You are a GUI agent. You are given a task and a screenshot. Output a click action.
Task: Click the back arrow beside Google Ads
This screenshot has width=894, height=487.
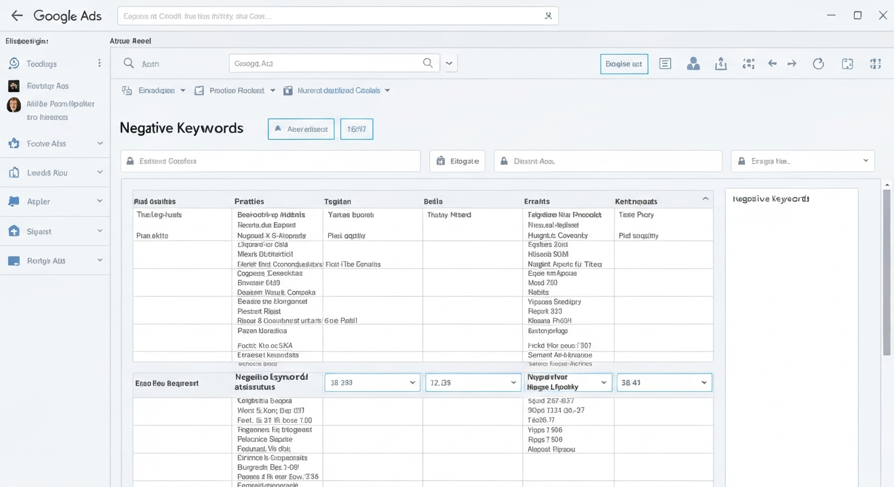[x=17, y=16]
